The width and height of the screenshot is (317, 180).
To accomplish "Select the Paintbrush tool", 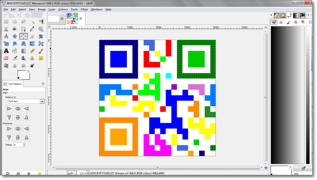I will (41, 51).
